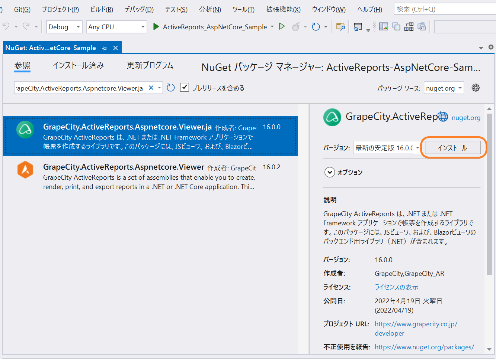The width and height of the screenshot is (496, 359).
Task: Click the package search input field
Action: 80,88
